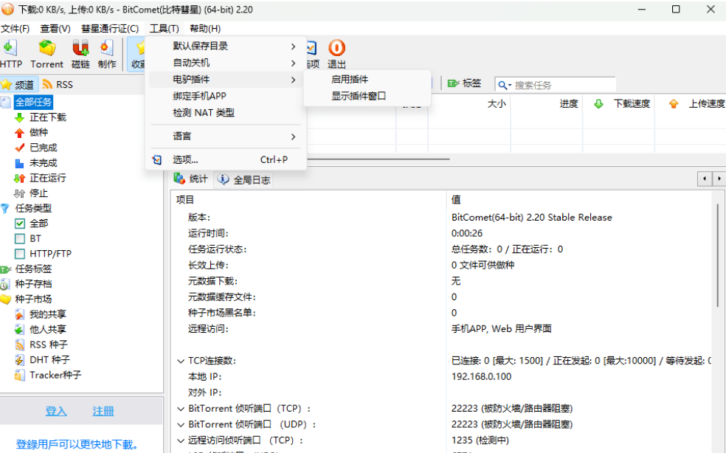This screenshot has width=726, height=453.
Task: Enable the BT task type checkbox
Action: pos(20,239)
